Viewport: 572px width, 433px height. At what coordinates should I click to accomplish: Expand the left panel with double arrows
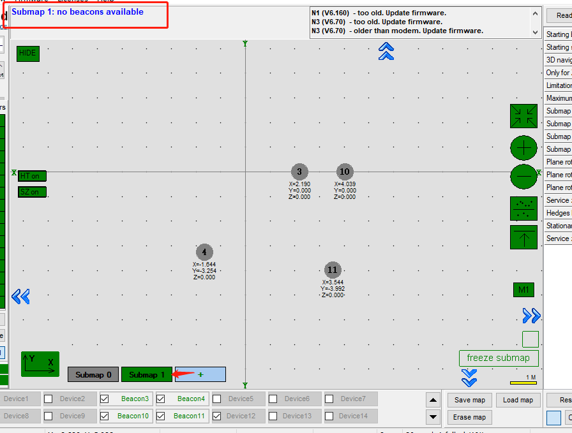(20, 297)
